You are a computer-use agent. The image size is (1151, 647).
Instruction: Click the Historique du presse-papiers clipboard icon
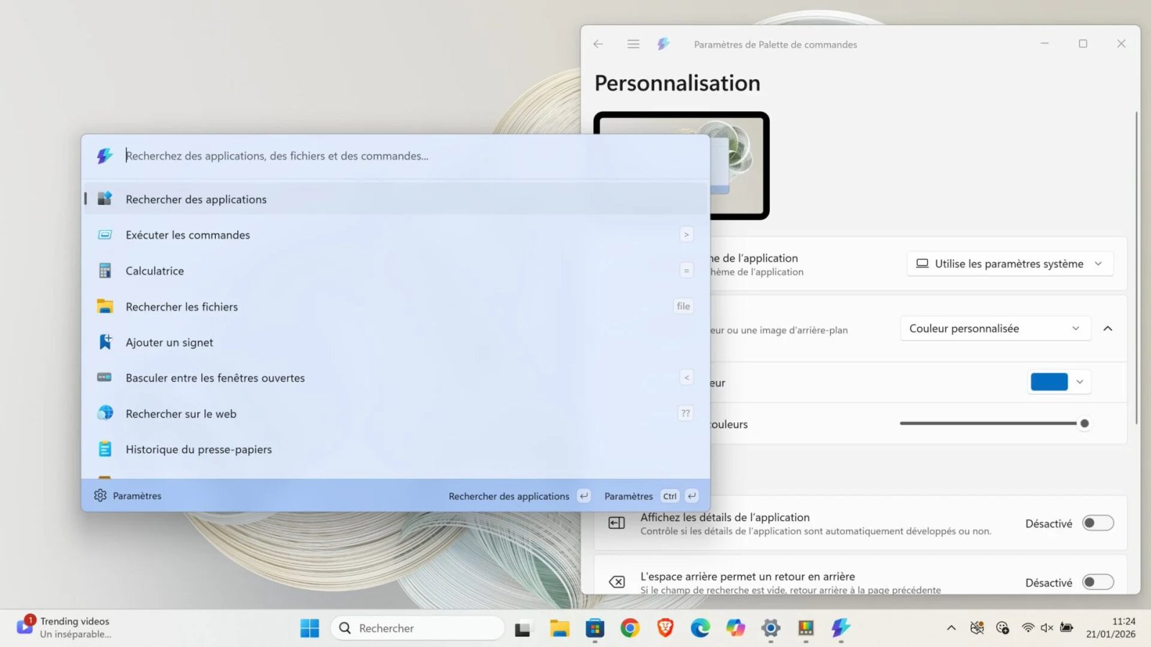point(105,449)
